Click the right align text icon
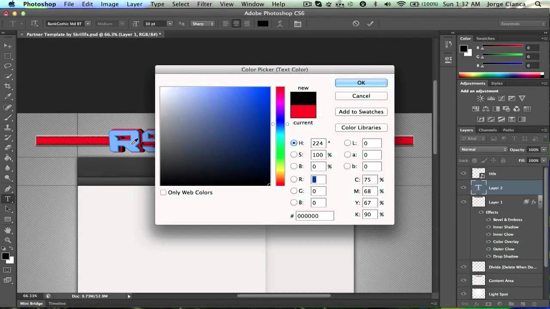 pos(247,24)
